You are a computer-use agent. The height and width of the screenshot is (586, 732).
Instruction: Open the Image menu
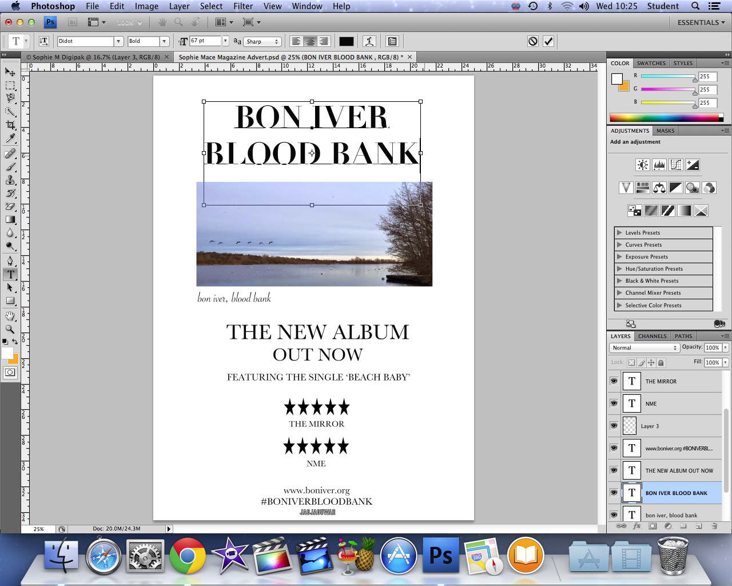pos(146,6)
